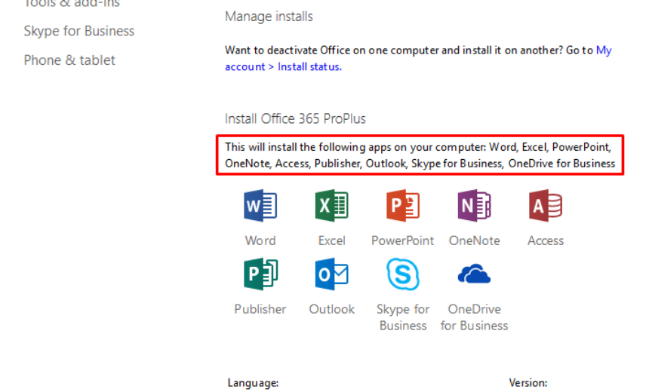Viewport: 649px width, 392px height.
Task: Click the Install Office 365 ProPlus heading
Action: pyautogui.click(x=295, y=118)
